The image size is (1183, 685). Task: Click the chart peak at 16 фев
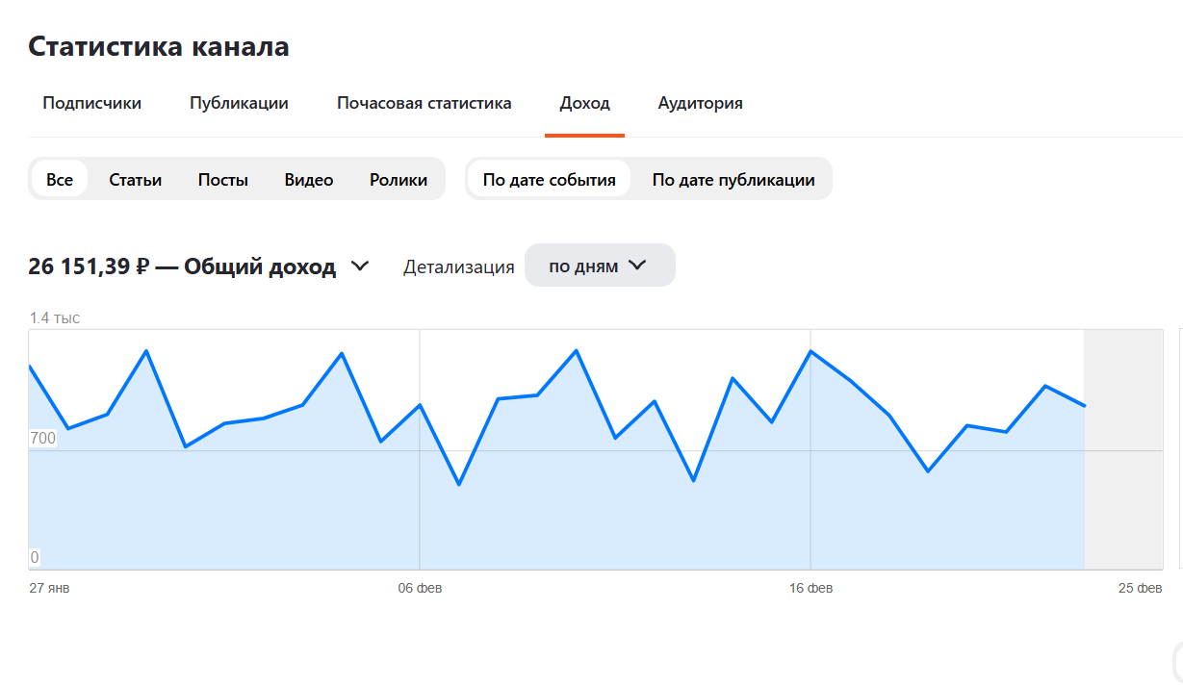point(810,351)
